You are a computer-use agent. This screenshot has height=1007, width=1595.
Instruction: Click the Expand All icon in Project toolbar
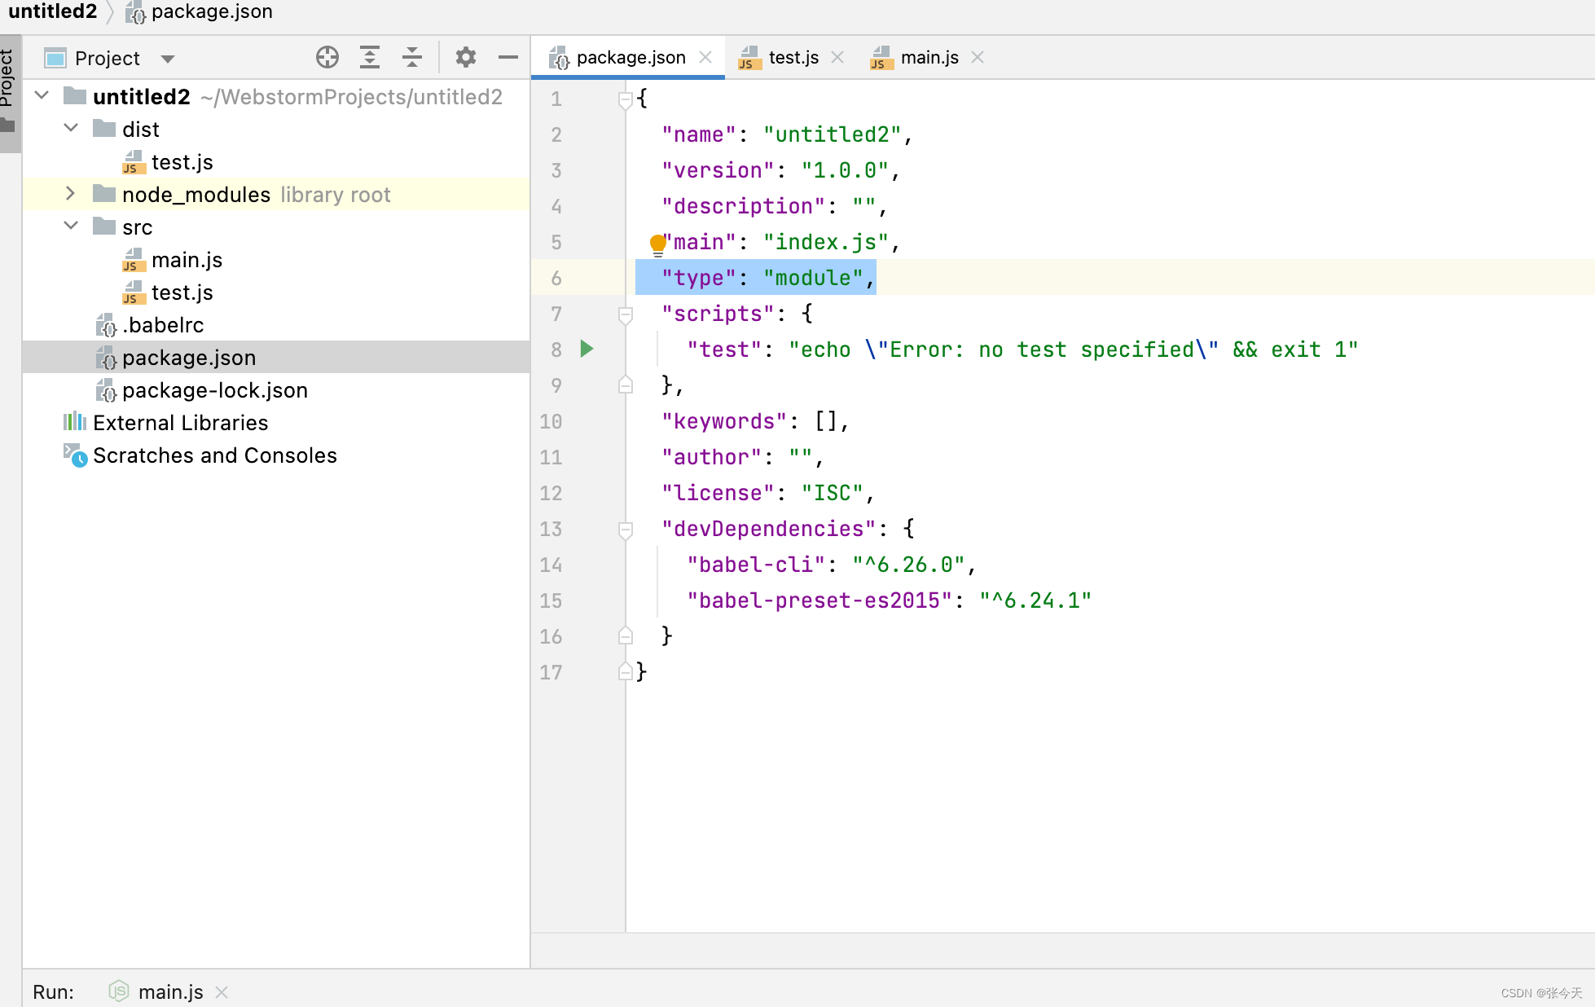click(370, 57)
